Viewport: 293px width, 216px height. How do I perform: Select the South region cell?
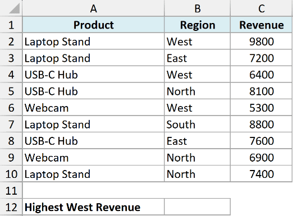point(197,124)
